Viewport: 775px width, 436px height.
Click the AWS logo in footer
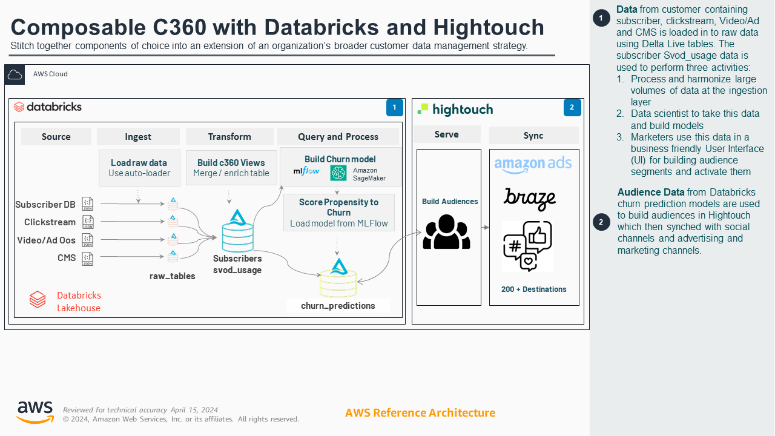click(35, 412)
